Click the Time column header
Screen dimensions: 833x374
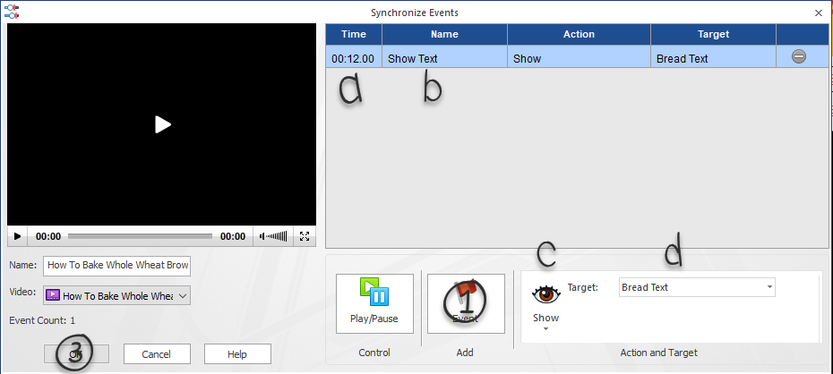(354, 34)
